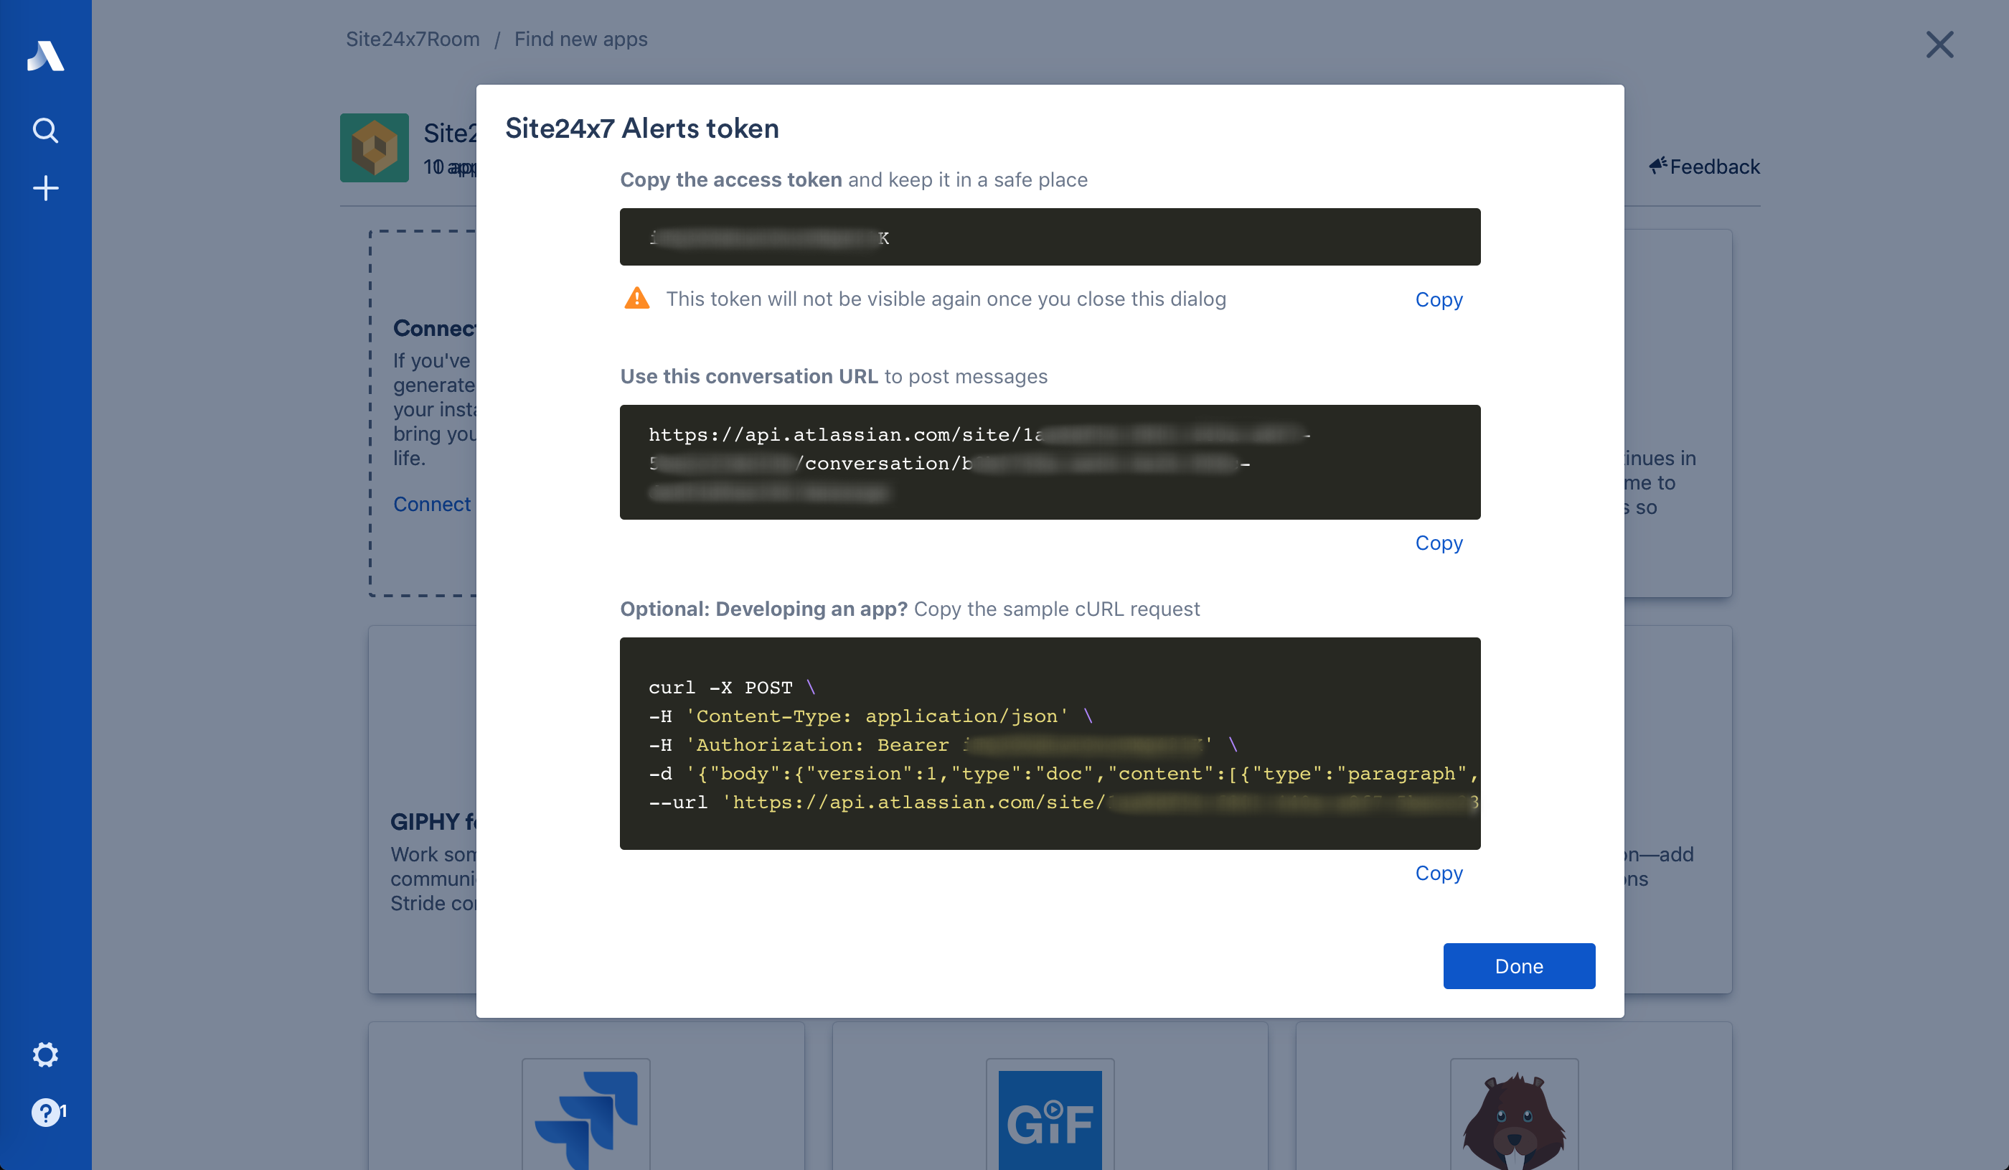Copy the conversation URL

point(1439,543)
